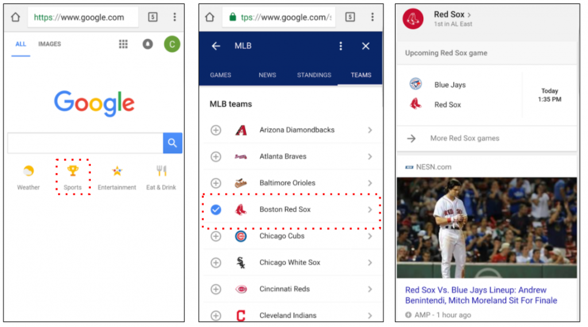Open the MLB NEWS tab
This screenshot has height=327, width=588.
click(268, 75)
